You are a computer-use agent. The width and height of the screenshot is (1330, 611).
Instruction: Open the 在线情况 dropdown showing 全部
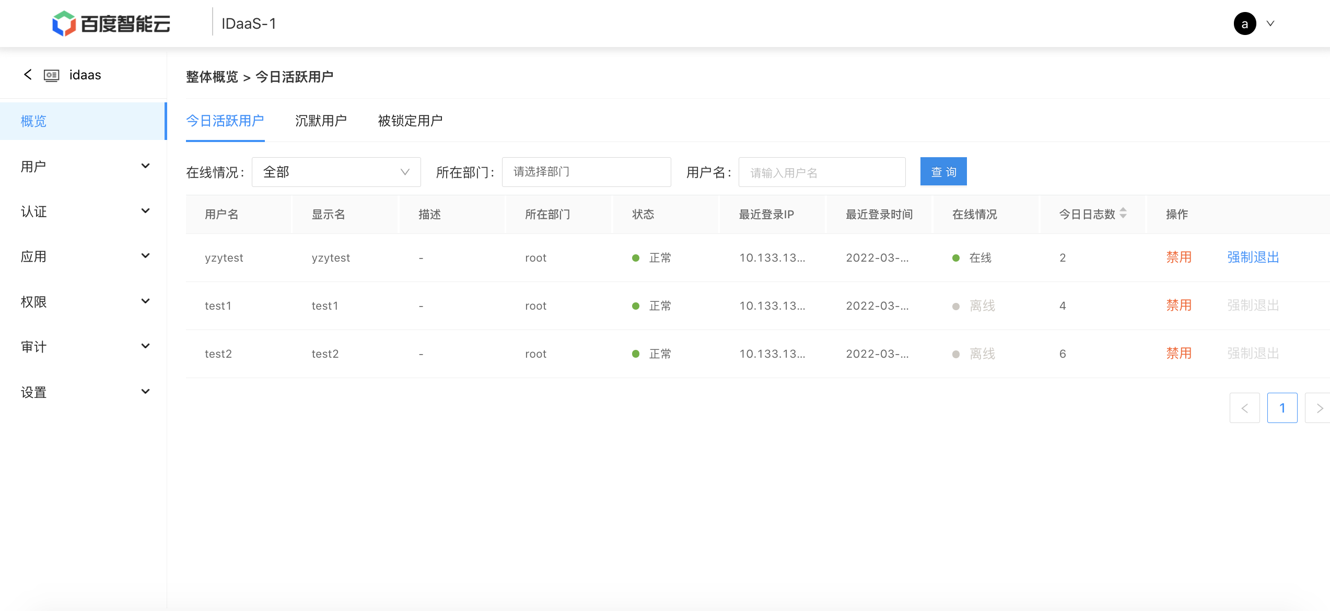tap(336, 172)
